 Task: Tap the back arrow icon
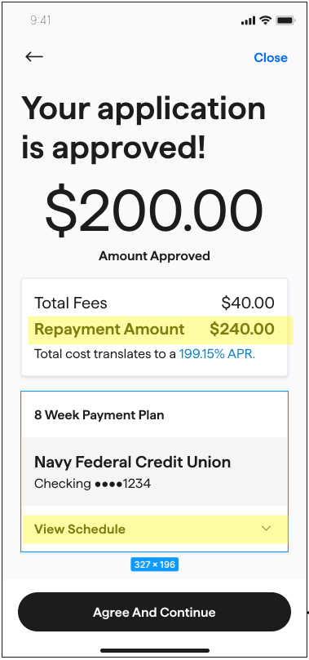[x=34, y=57]
